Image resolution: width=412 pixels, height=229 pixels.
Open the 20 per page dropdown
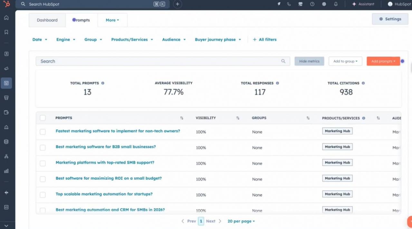coord(241,221)
